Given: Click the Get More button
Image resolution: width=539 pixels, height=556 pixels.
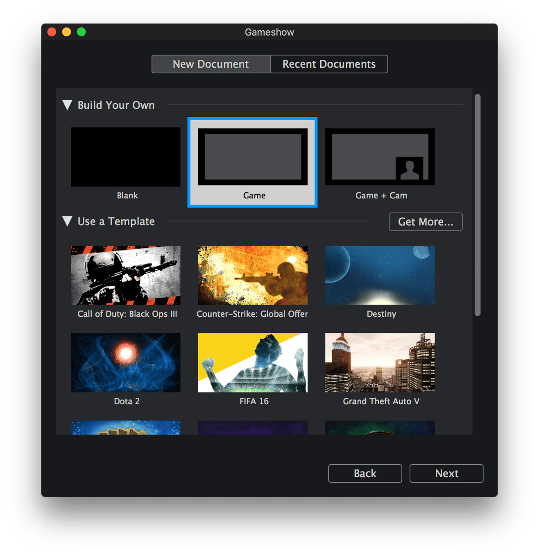Looking at the screenshot, I should 426,222.
